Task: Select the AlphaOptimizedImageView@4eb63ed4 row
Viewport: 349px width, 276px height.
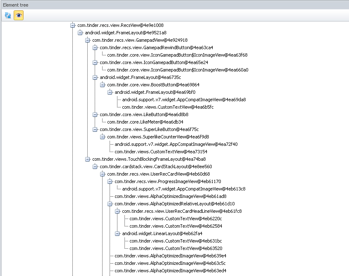Action: pyautogui.click(x=170, y=271)
